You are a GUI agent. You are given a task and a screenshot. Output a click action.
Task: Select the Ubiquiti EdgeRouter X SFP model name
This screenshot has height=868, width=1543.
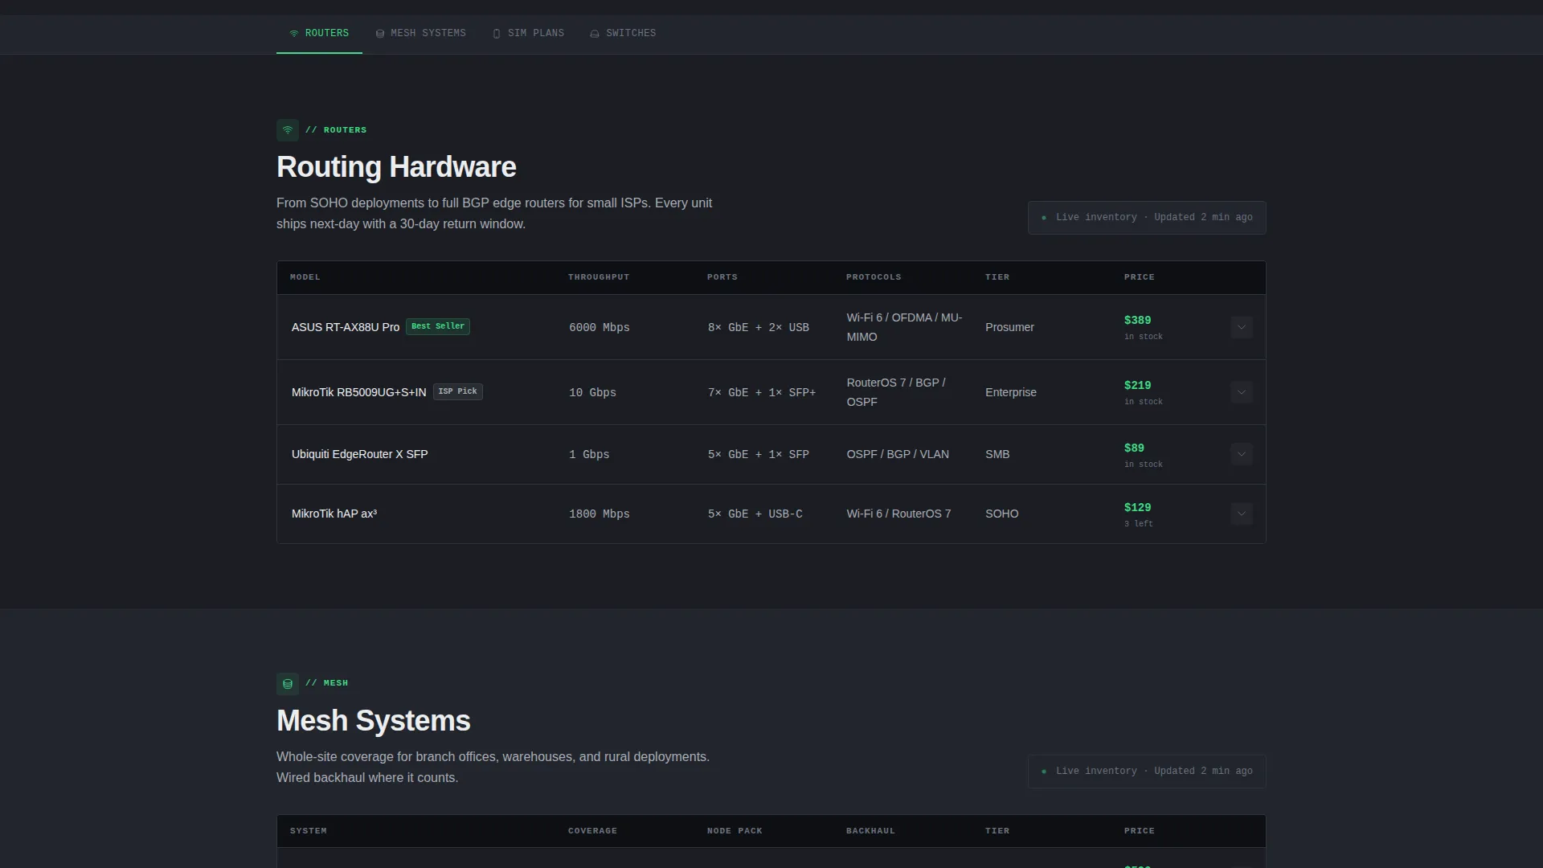coord(359,454)
